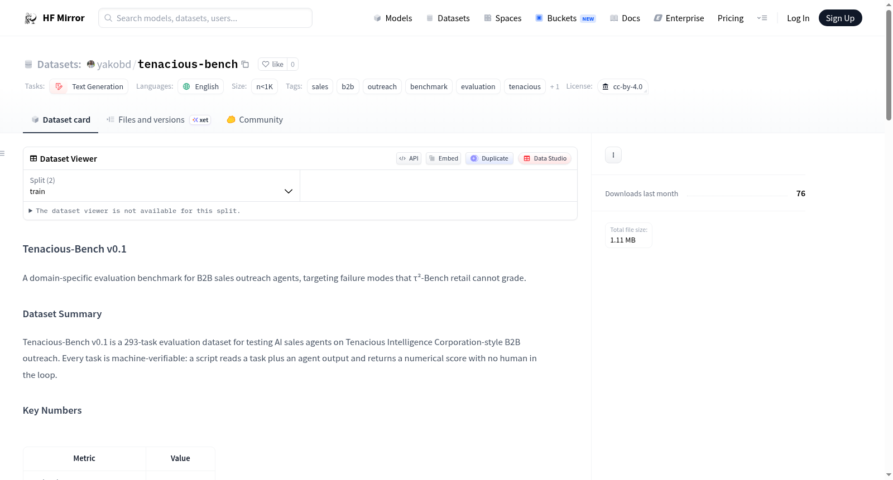Click the evaluation tag

click(478, 86)
